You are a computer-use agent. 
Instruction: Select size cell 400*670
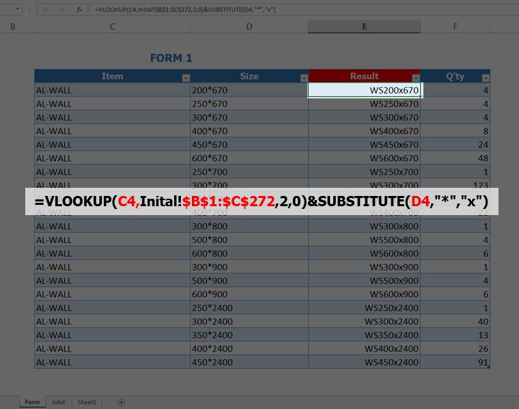click(x=249, y=131)
